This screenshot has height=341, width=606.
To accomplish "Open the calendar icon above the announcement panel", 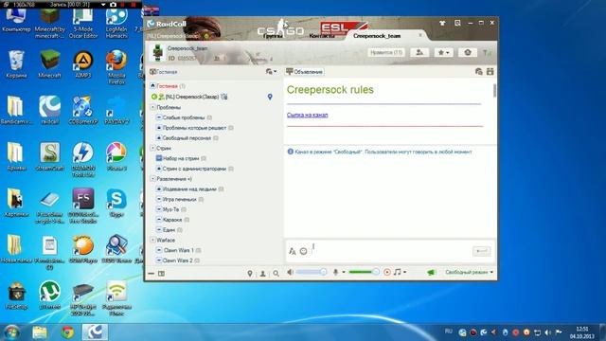I will (x=490, y=72).
